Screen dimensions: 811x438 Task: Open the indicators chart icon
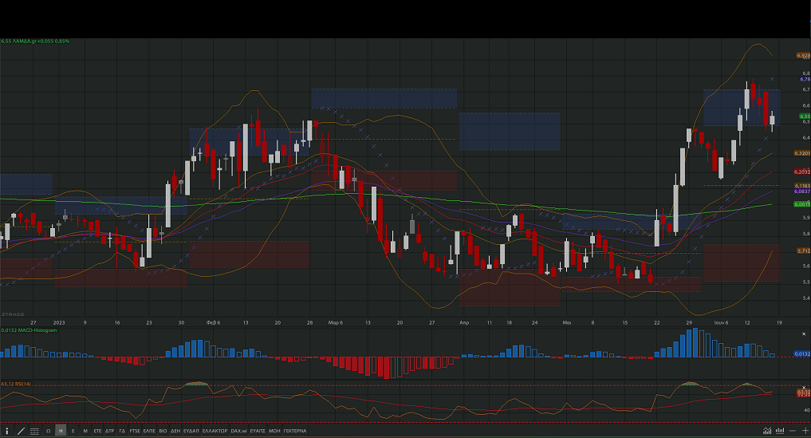767,431
